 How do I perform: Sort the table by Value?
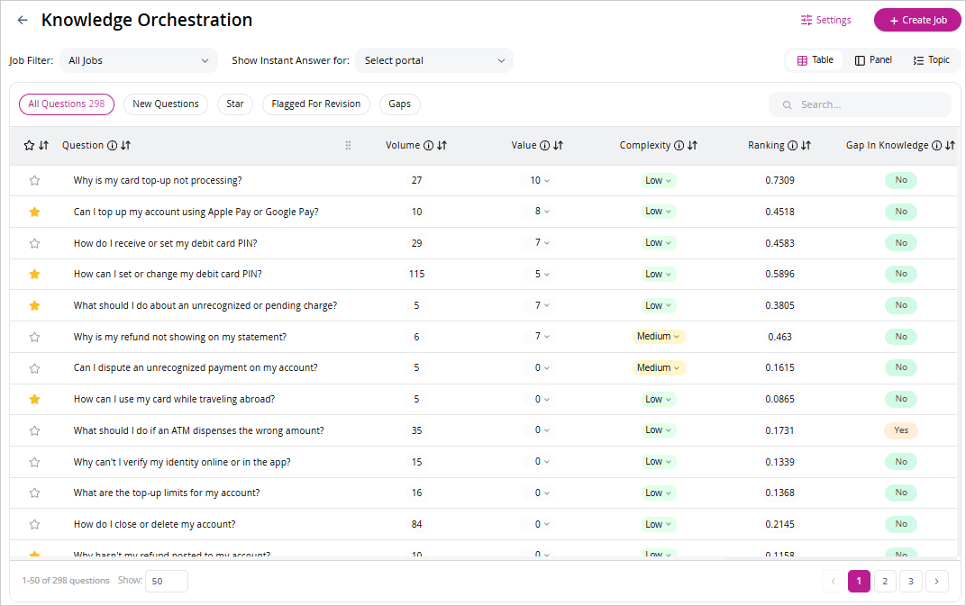(x=558, y=145)
